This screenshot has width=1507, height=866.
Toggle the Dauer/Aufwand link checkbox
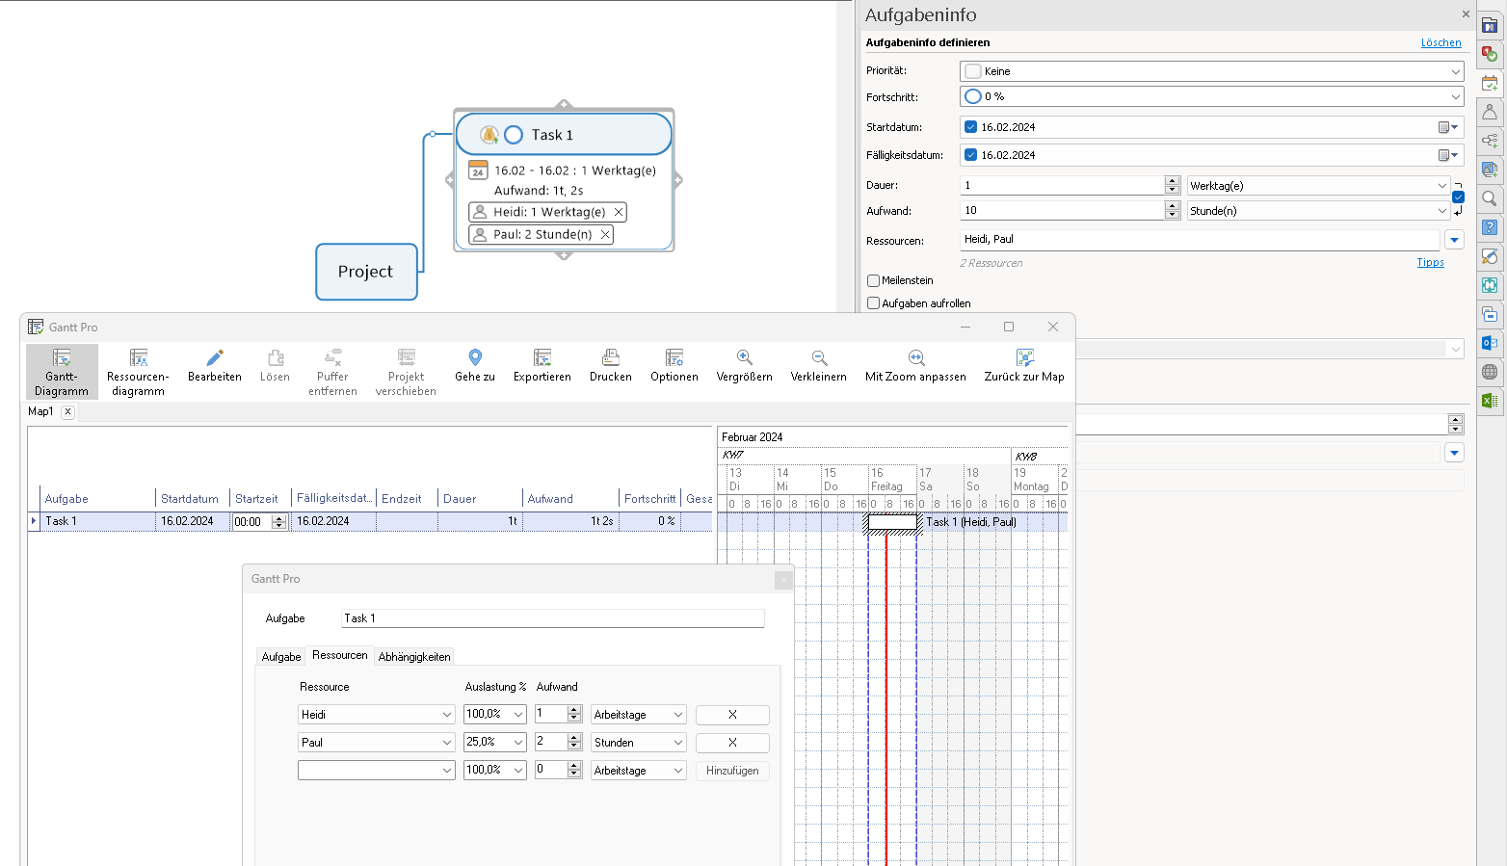[1458, 197]
